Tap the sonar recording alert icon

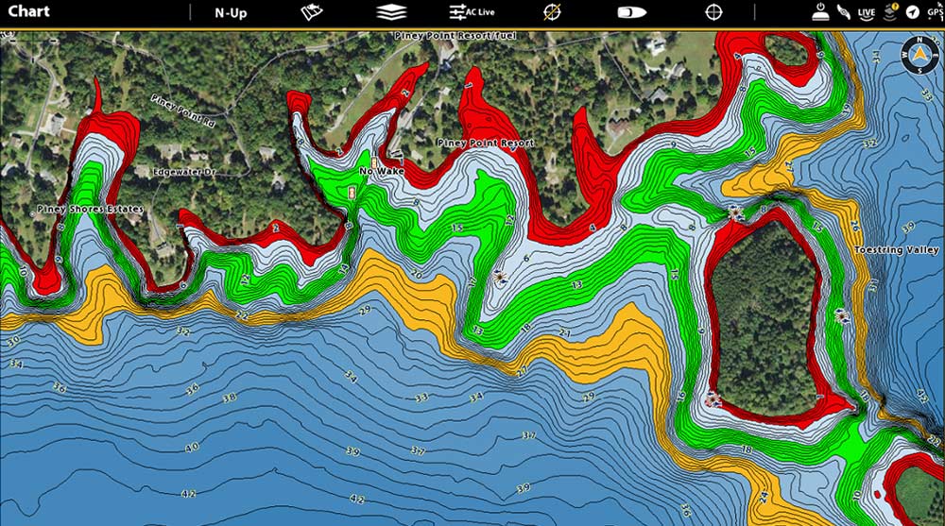click(890, 11)
